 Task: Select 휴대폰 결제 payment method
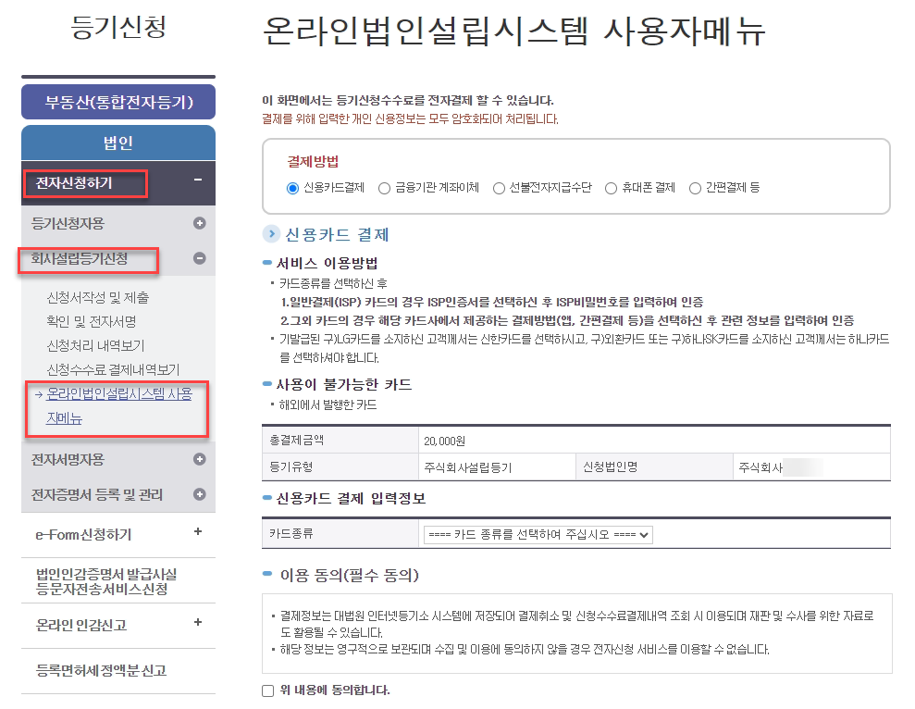point(611,188)
